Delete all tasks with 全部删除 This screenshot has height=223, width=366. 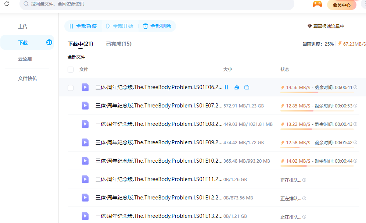(x=157, y=26)
